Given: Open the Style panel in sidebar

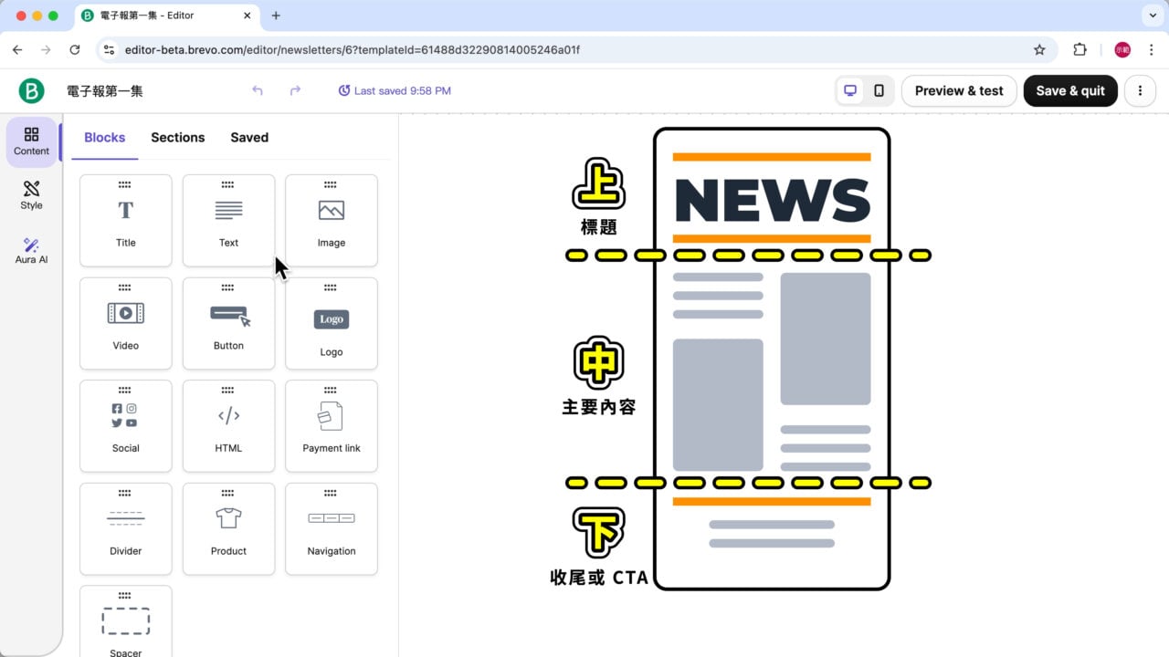Looking at the screenshot, I should tap(32, 195).
